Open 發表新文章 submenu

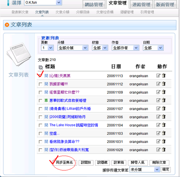(20, 12)
